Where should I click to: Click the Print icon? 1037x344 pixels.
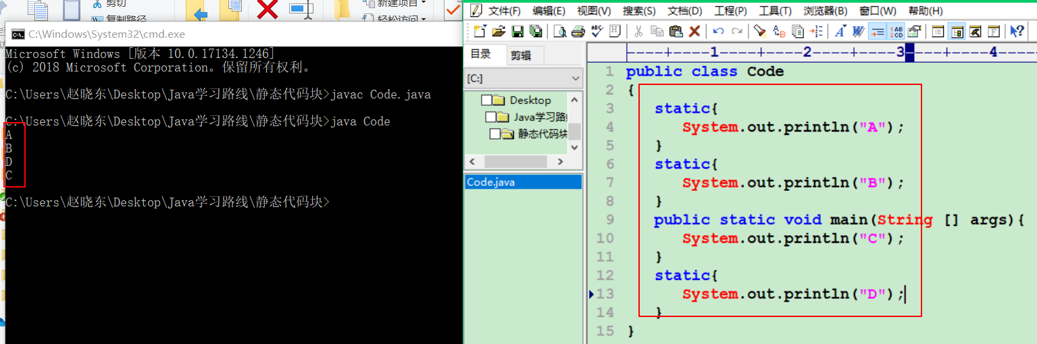pos(578,31)
